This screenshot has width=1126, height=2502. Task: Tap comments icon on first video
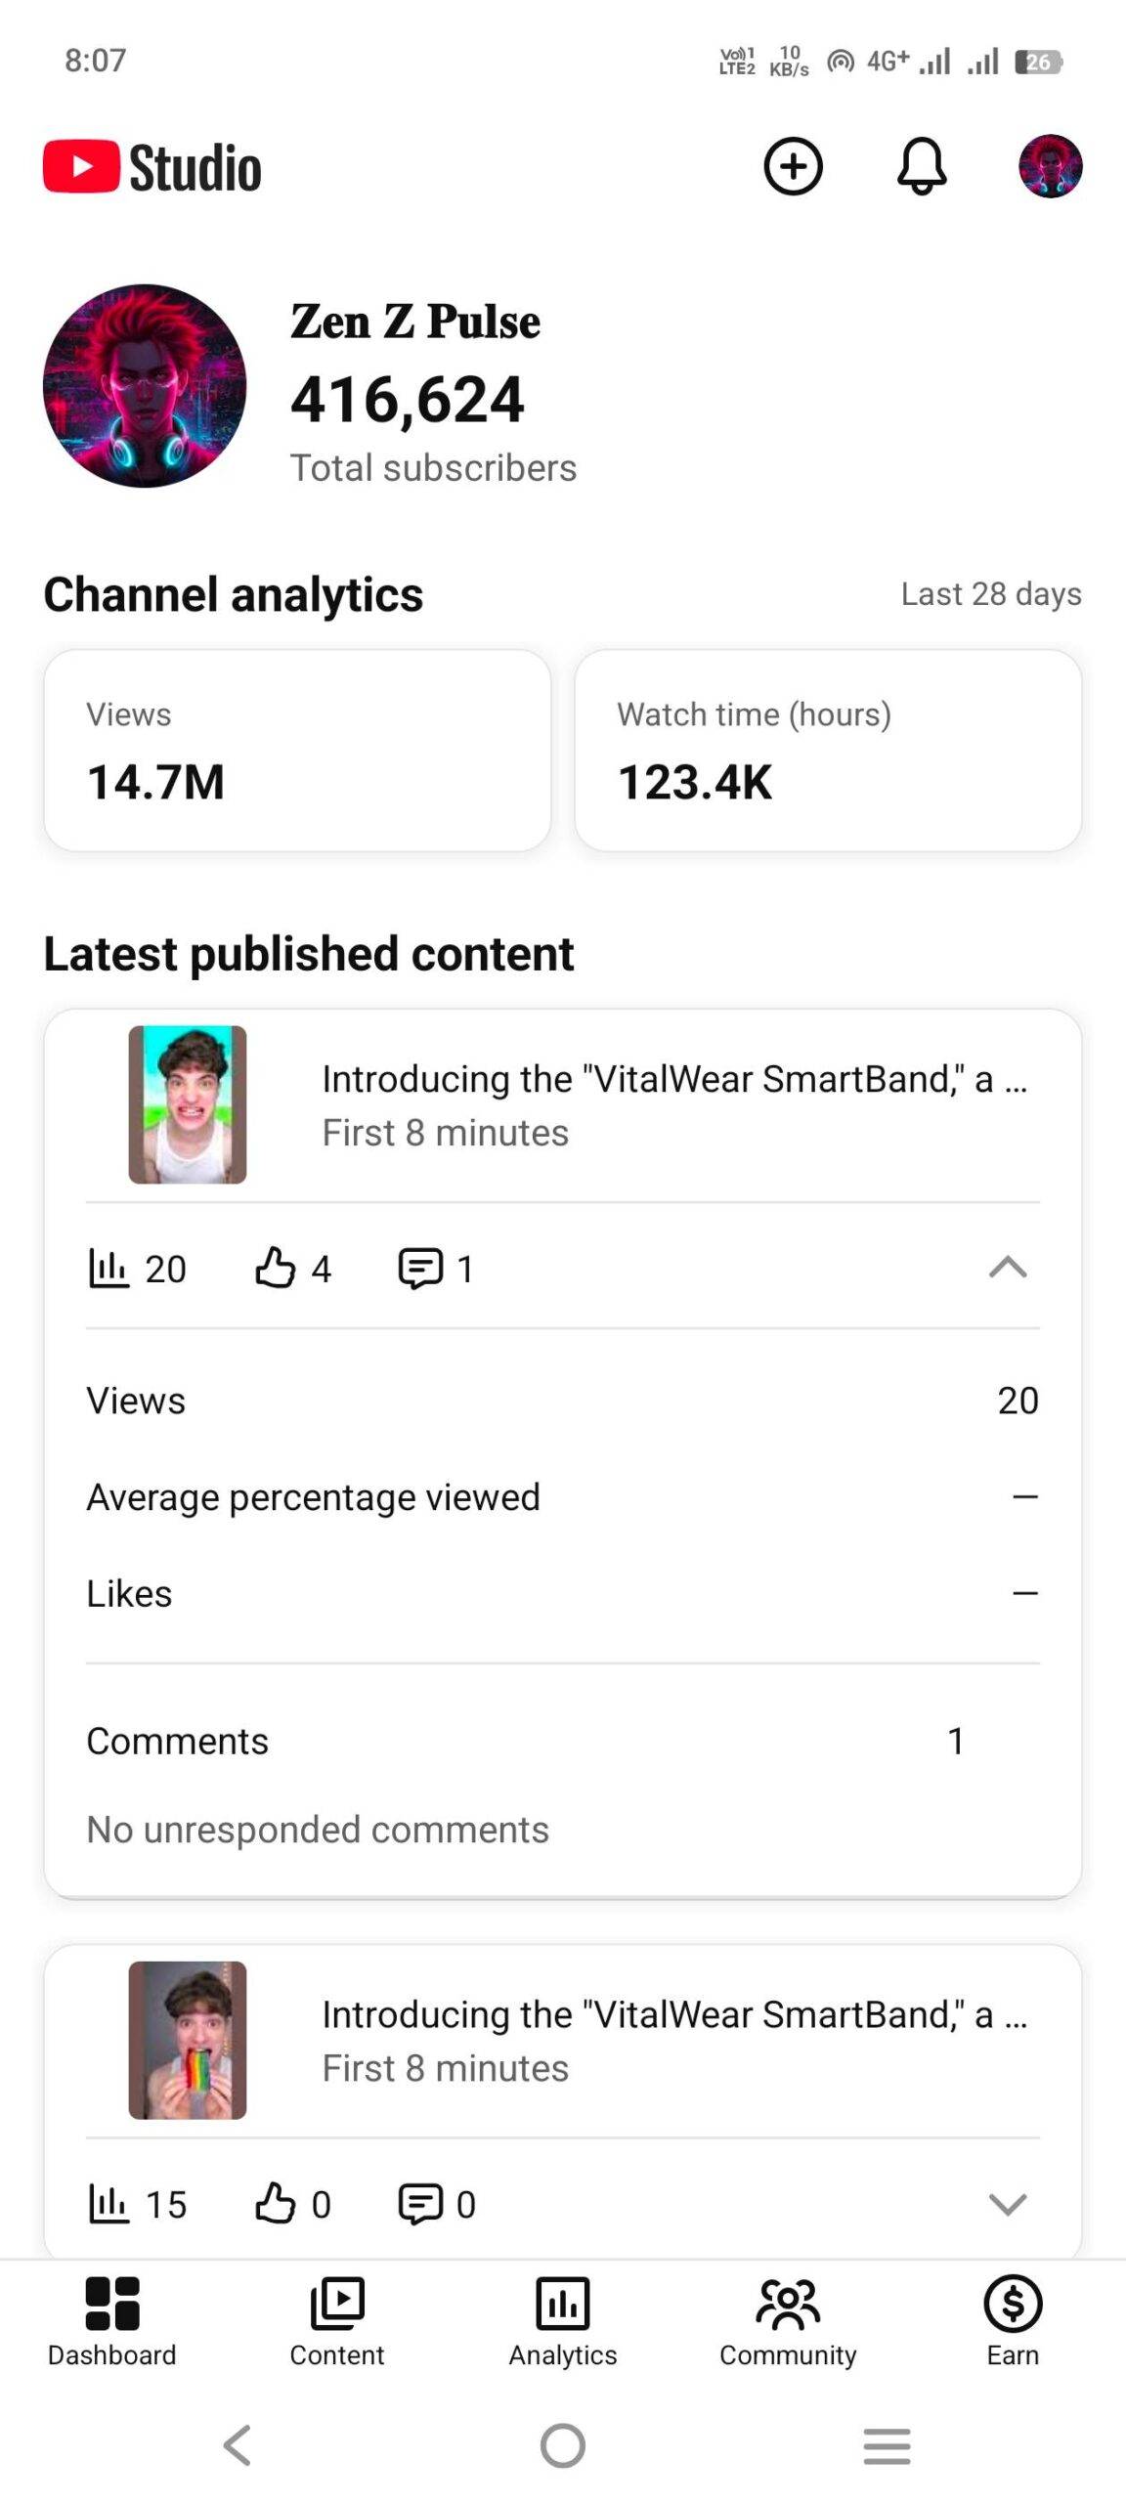420,1268
